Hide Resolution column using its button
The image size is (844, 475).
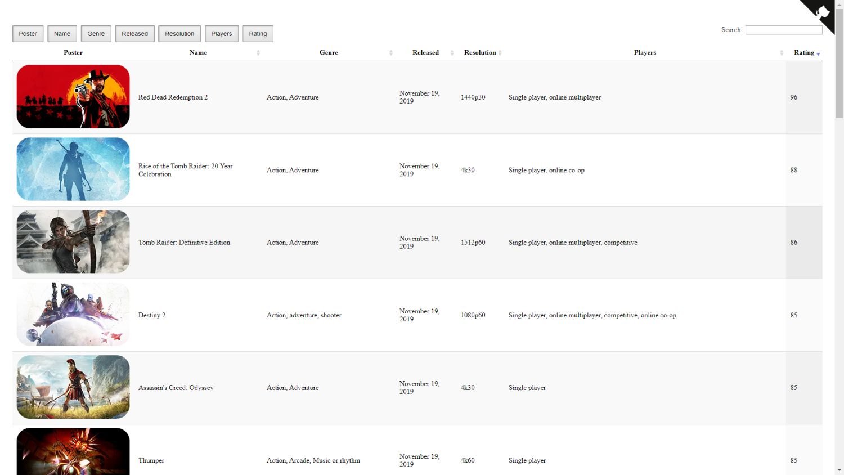(179, 34)
